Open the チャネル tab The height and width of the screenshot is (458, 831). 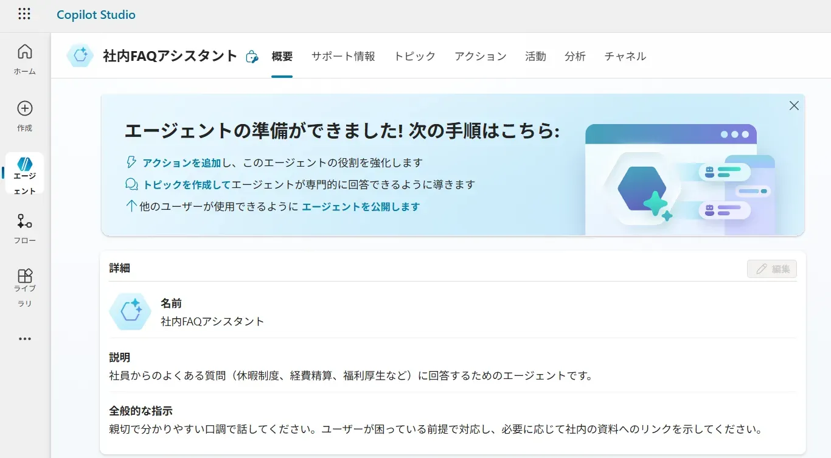(x=625, y=57)
